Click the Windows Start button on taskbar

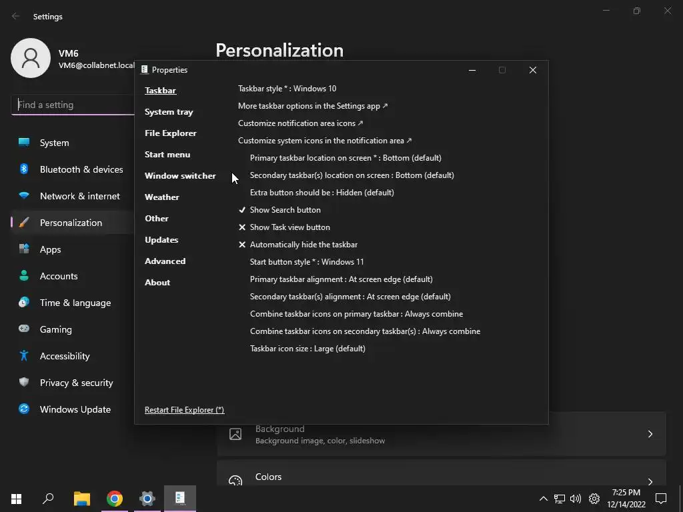pyautogui.click(x=16, y=499)
